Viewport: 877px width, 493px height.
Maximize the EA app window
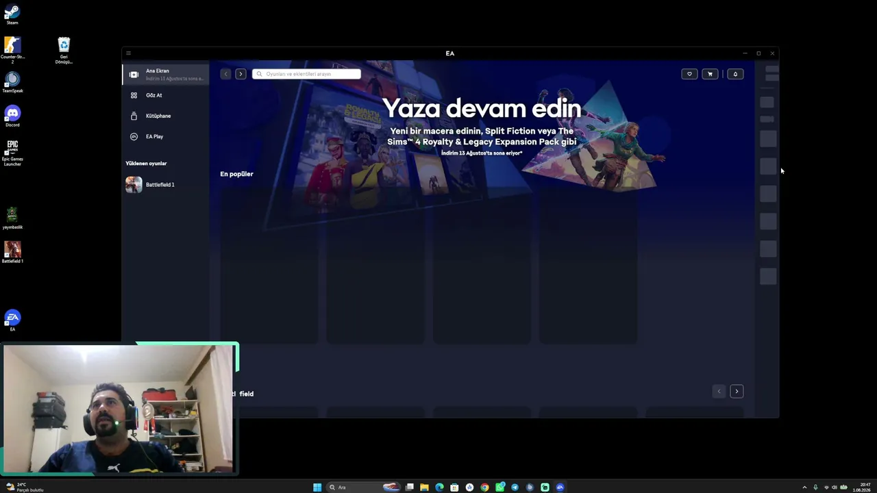[758, 53]
